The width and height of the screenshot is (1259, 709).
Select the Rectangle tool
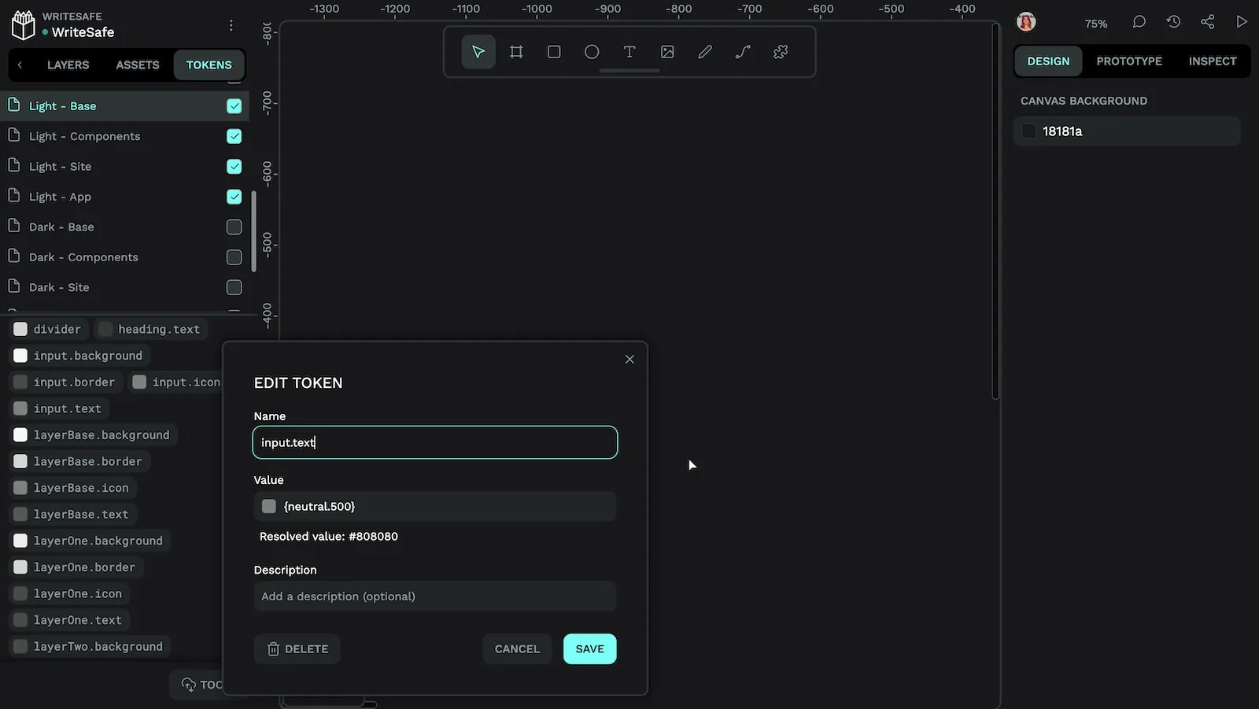tap(554, 52)
